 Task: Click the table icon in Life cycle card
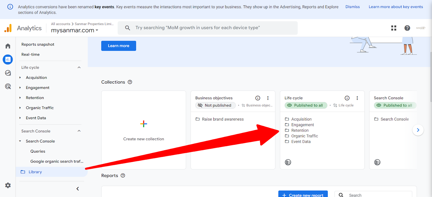(x=288, y=162)
